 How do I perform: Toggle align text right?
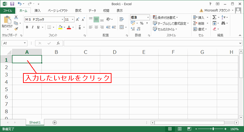(x=102, y=27)
